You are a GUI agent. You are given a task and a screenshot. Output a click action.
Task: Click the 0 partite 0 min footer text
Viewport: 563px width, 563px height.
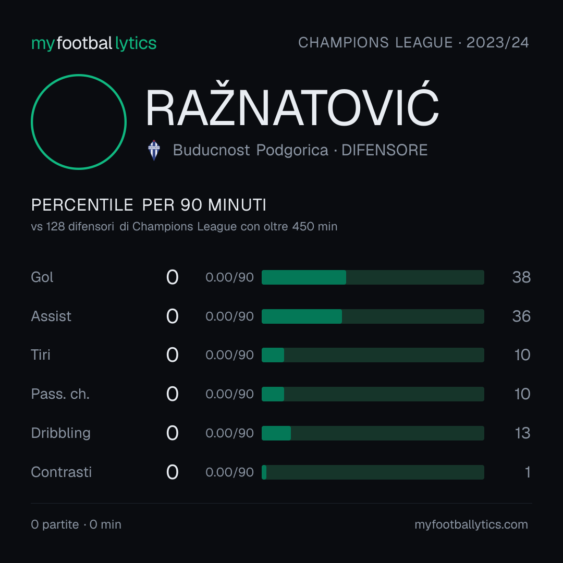76,524
